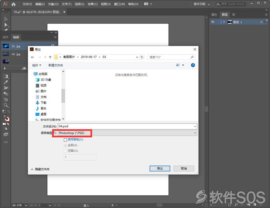Switch to the Libraries panel tab

click(x=233, y=15)
